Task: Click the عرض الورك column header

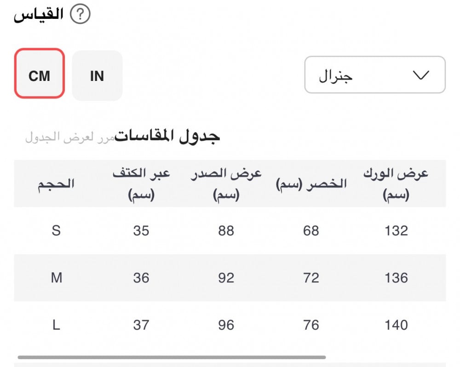Action: [x=396, y=184]
